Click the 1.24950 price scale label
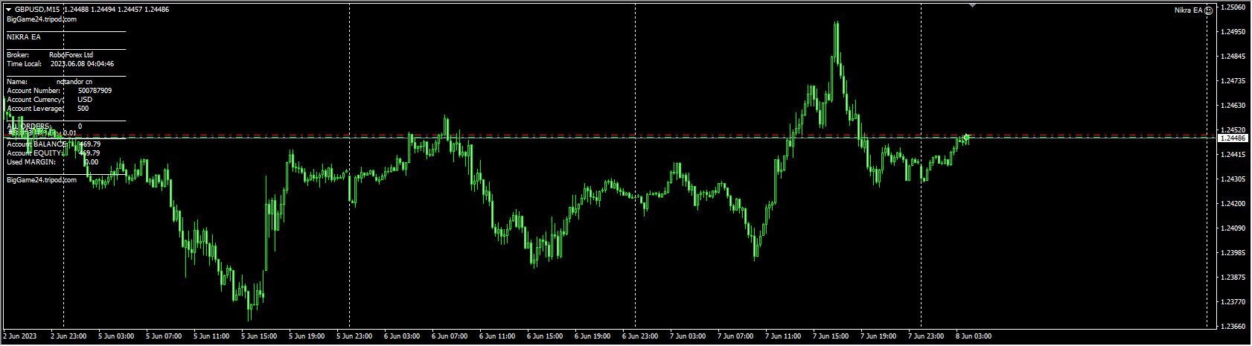Image resolution: width=1252 pixels, height=346 pixels. pos(1233,32)
